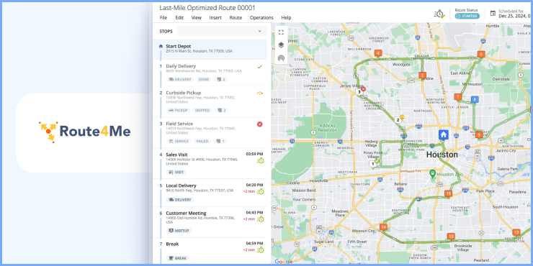Open the File menu

click(164, 18)
